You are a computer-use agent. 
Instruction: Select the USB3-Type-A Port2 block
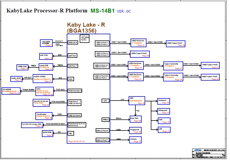point(140,54)
